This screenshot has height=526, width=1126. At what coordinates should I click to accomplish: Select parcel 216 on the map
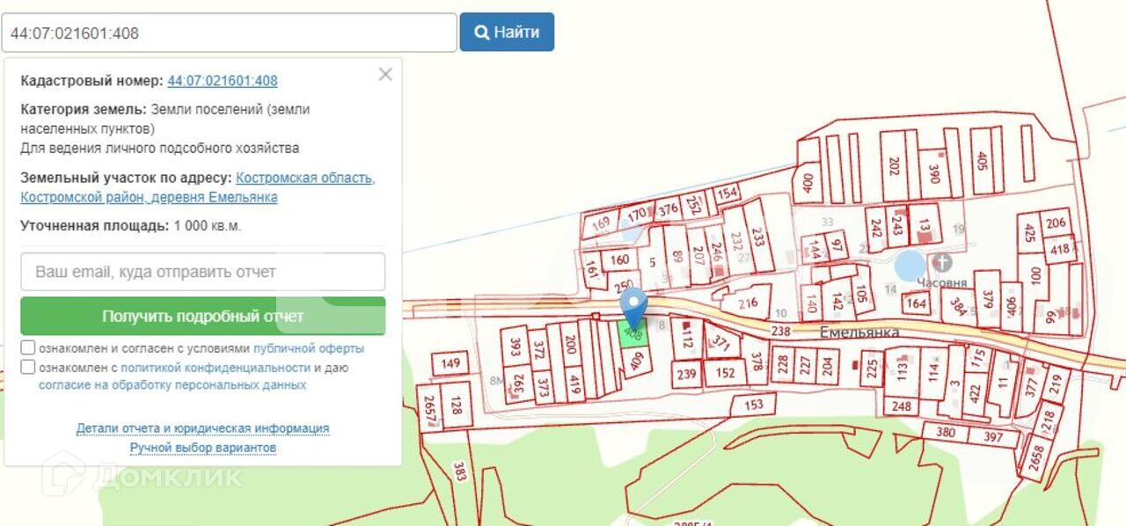pos(749,303)
